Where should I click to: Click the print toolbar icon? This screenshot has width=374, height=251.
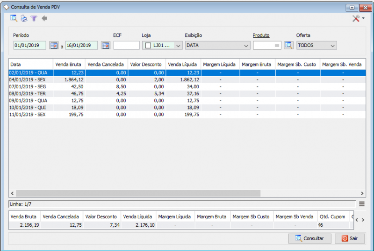point(24,18)
